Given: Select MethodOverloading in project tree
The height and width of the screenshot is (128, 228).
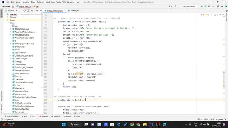Looking at the screenshot, I should click(x=23, y=103).
